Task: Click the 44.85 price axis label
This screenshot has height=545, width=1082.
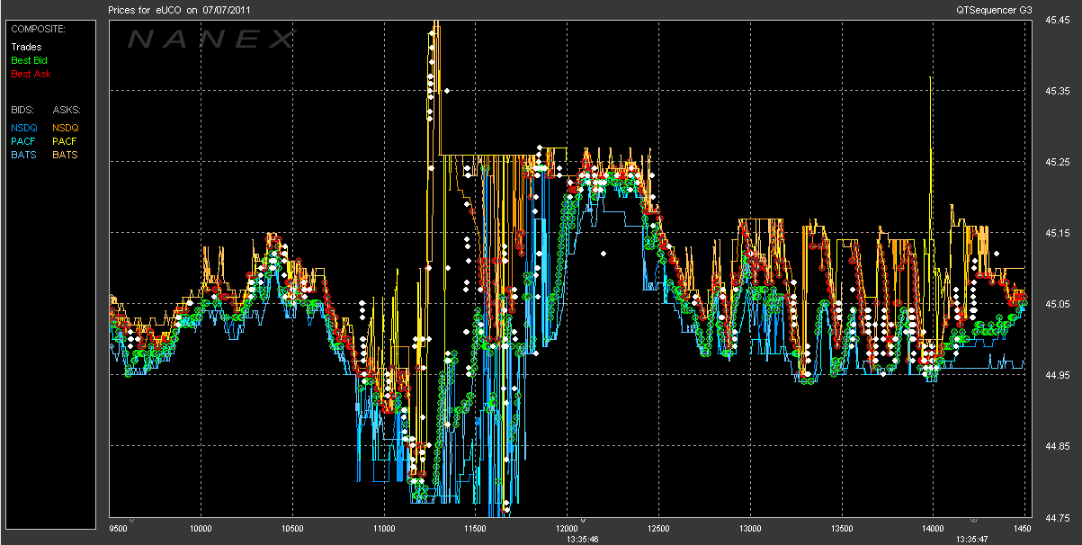Action: 1057,447
